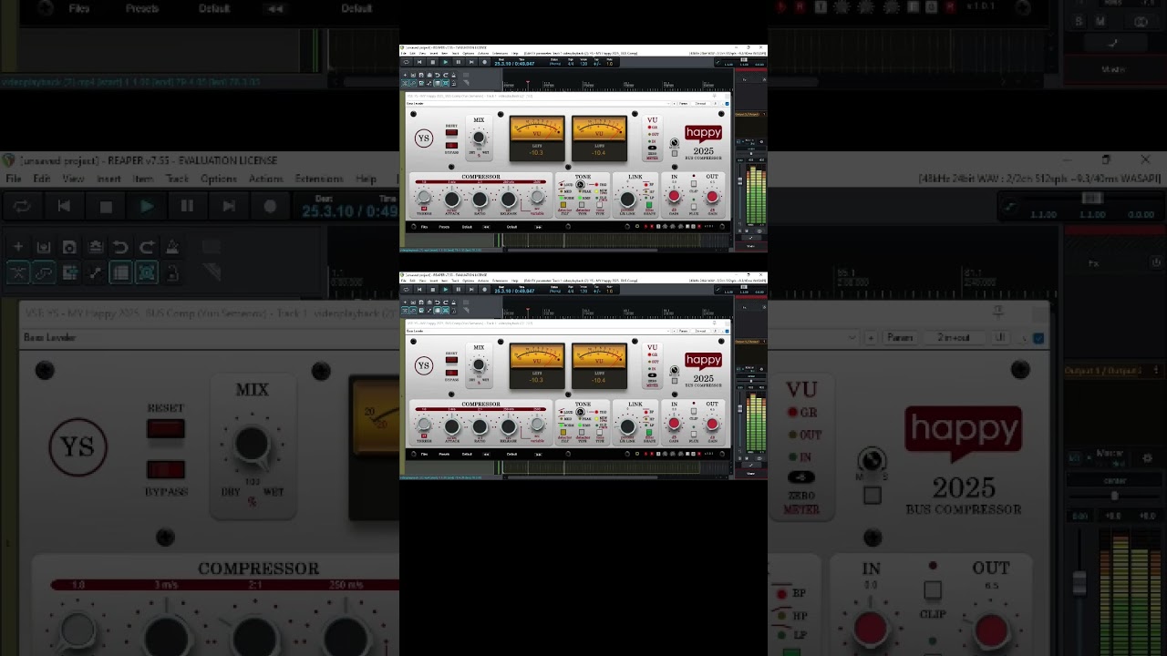Click master fader in upper small REAPER view
The height and width of the screenshot is (656, 1167).
pos(740,180)
